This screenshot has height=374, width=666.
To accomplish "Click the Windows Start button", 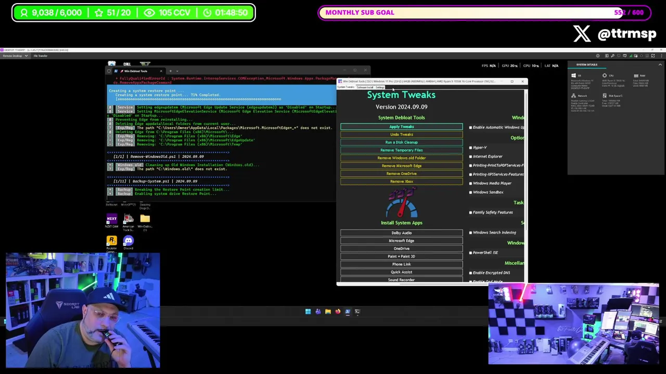I will pos(308,312).
